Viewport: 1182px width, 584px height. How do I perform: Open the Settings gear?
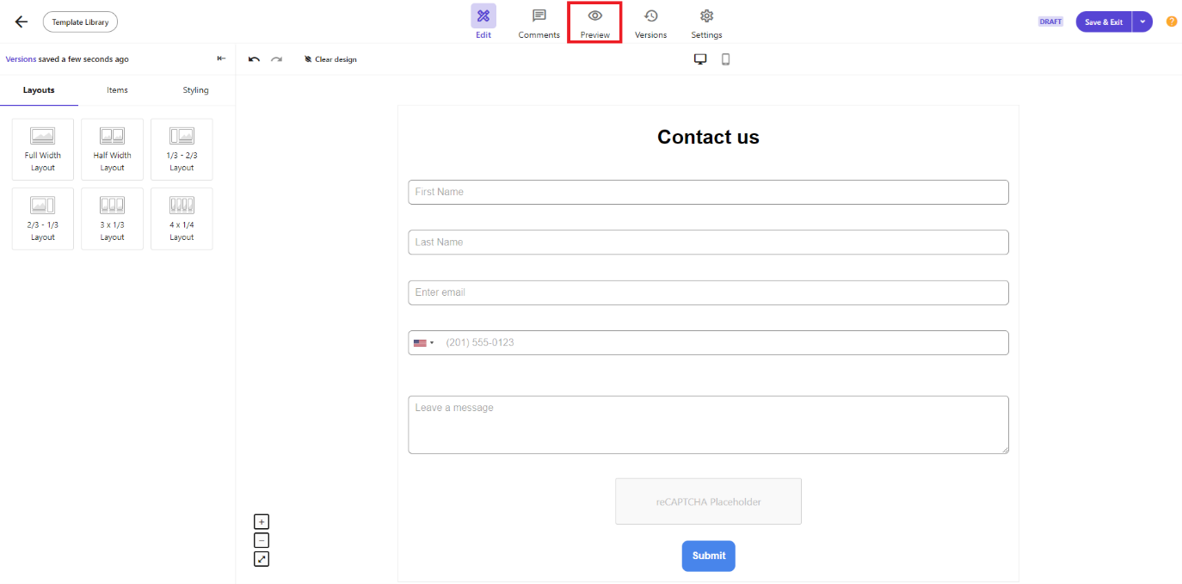click(706, 23)
